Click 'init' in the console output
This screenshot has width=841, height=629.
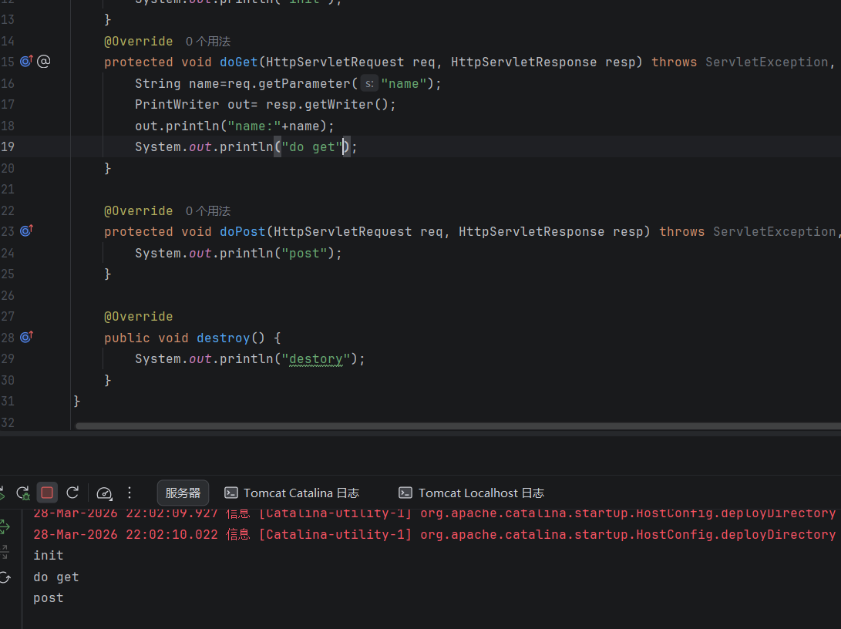click(x=49, y=556)
